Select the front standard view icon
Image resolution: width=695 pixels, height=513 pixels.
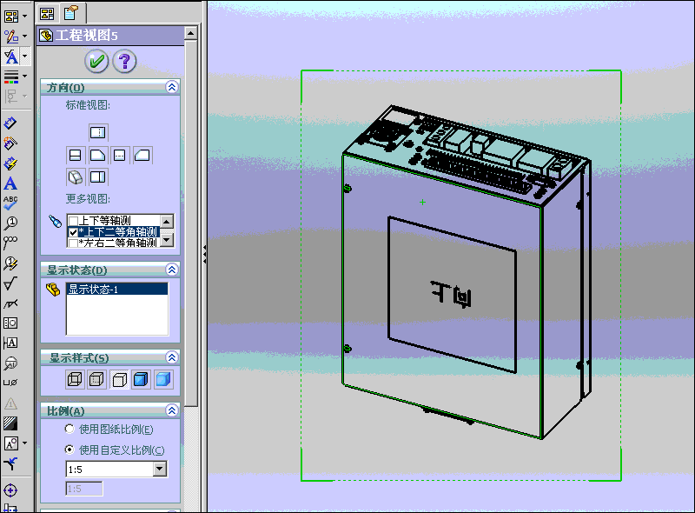pyautogui.click(x=98, y=132)
